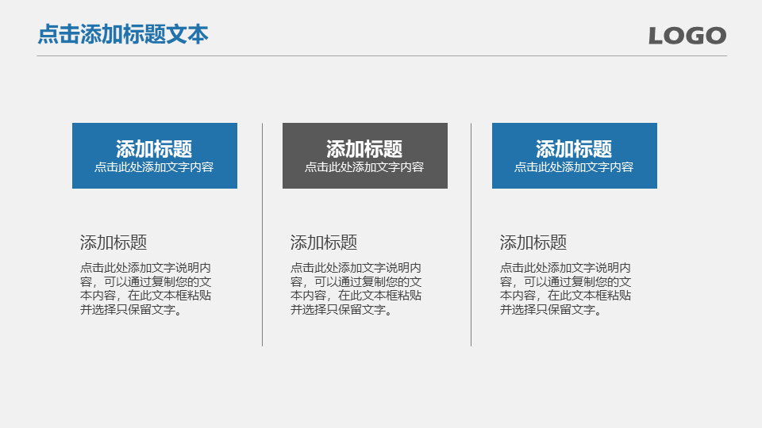Click the subtitle text inside the gray box
This screenshot has width=762, height=428.
click(x=364, y=167)
